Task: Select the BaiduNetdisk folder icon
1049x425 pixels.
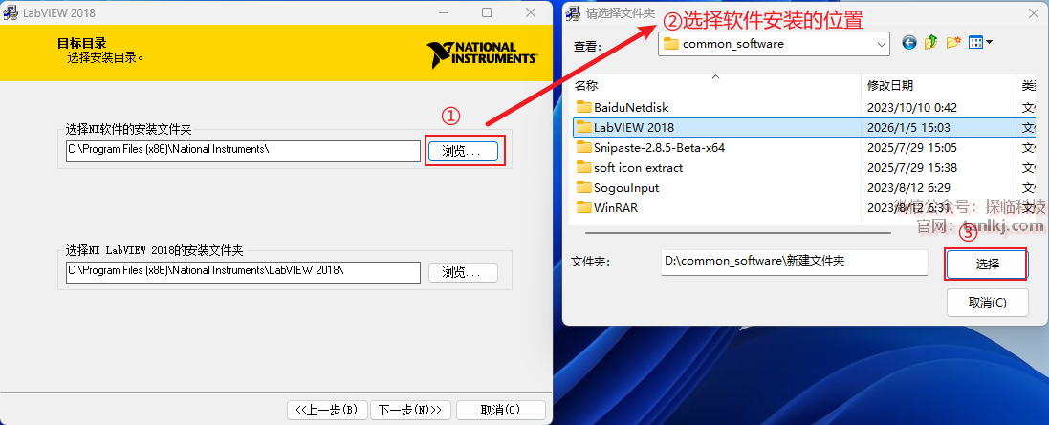Action: (x=584, y=107)
